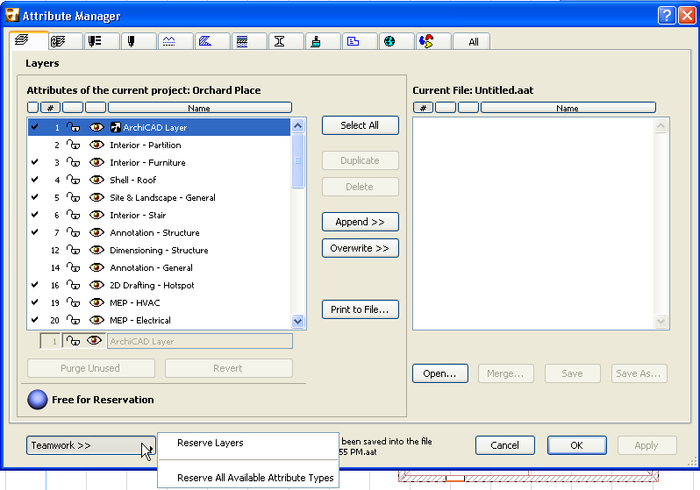Click the Append >> button
Image resolution: width=700 pixels, height=490 pixels.
[361, 222]
